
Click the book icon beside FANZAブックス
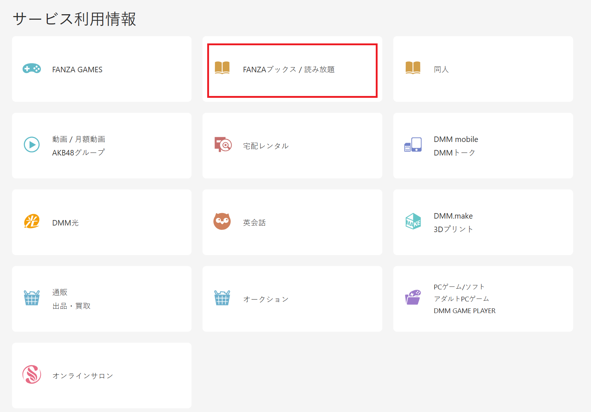pos(222,68)
